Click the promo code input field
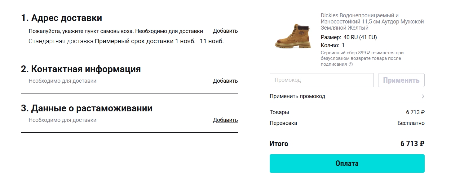The height and width of the screenshot is (178, 464). (321, 80)
